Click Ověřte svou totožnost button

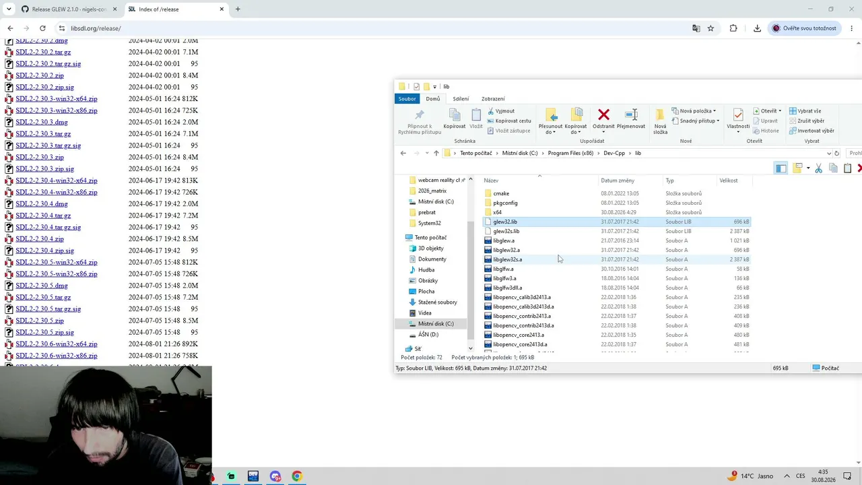804,28
